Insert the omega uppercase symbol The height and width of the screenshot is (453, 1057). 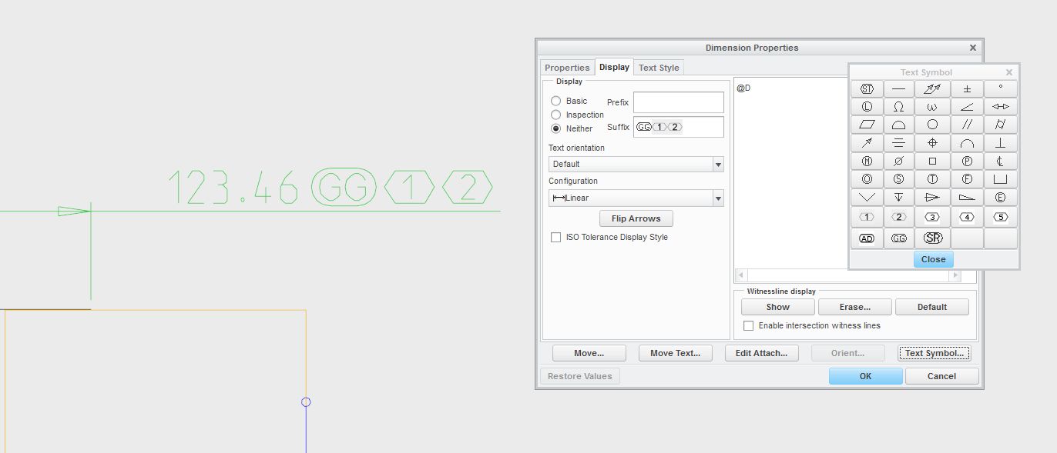tap(900, 107)
